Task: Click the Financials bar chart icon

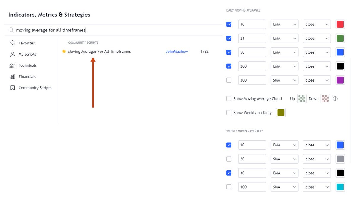Action: (x=12, y=76)
